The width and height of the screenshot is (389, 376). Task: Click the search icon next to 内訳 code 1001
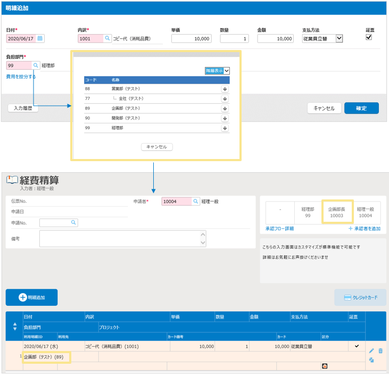pyautogui.click(x=107, y=38)
